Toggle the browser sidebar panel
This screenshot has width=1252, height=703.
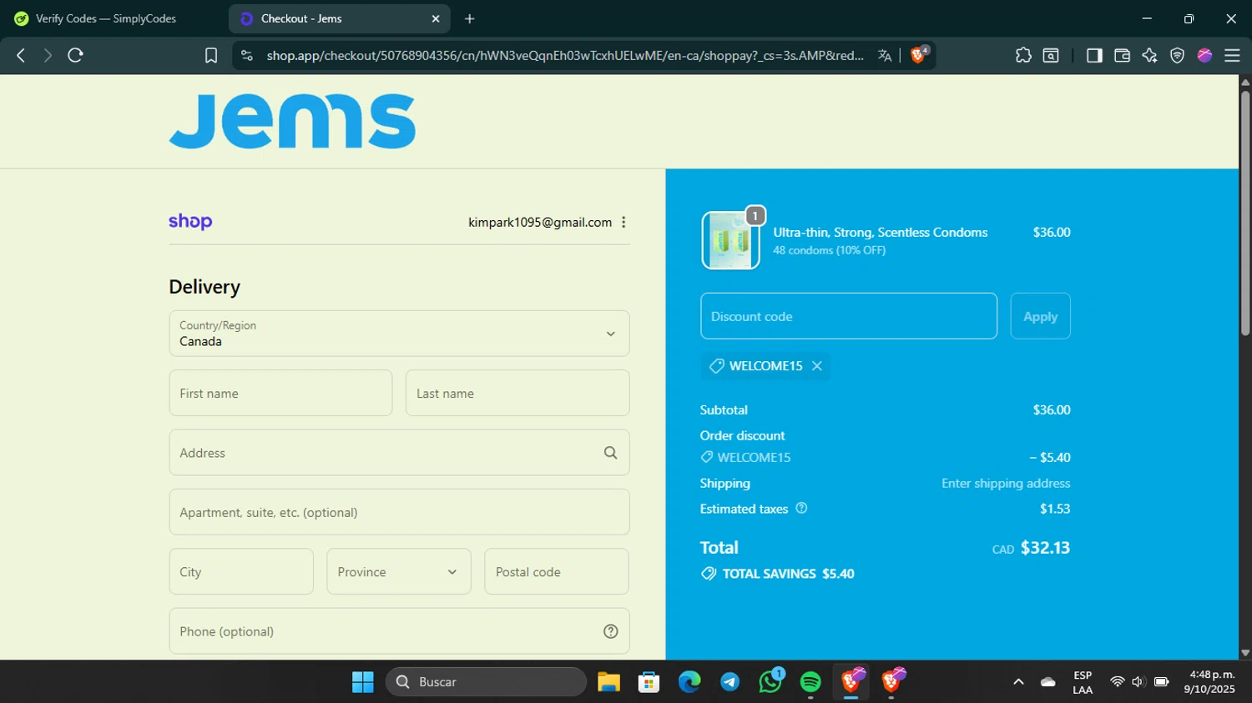(1094, 55)
